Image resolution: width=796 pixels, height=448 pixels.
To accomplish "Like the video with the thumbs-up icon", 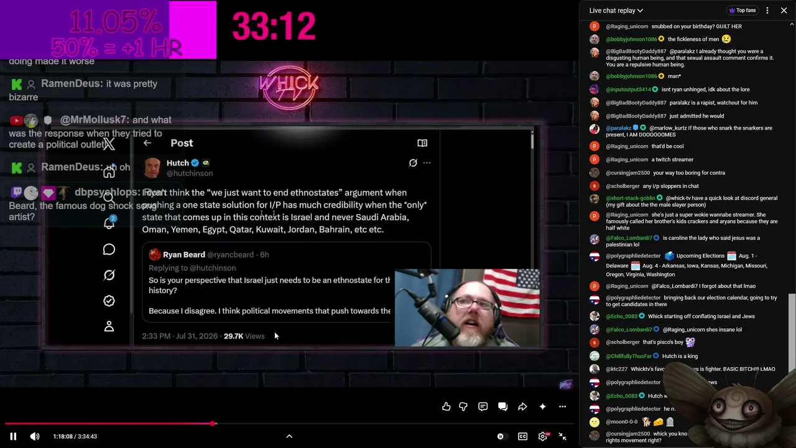I will [x=447, y=406].
